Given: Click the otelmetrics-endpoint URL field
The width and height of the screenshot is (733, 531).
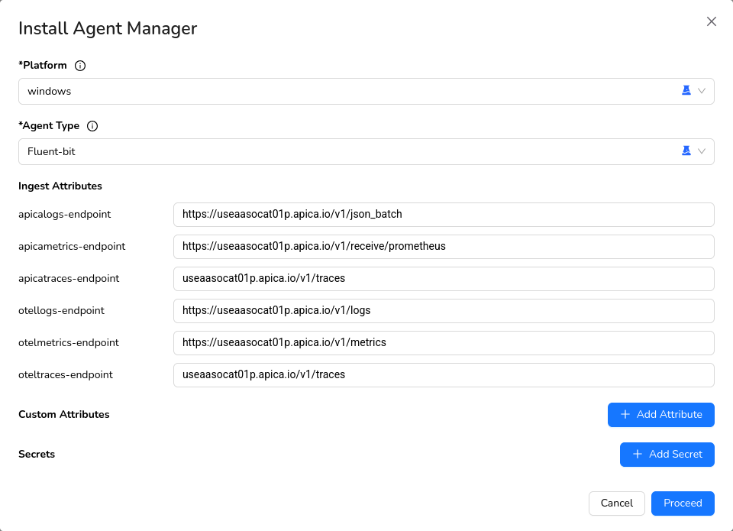Looking at the screenshot, I should coord(443,343).
